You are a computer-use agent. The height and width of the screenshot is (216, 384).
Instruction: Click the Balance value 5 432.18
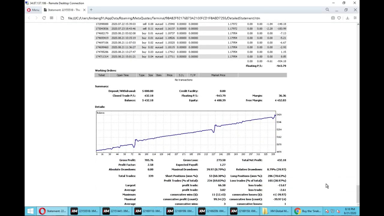coord(148,100)
